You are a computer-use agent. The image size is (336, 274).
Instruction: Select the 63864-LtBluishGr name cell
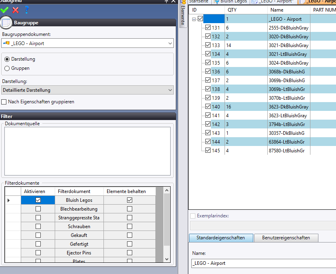coord(288,142)
